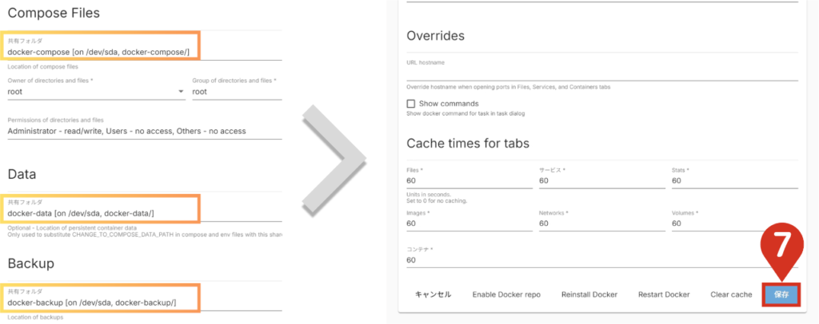Click the Group of directories field
This screenshot has width=819, height=324.
(x=237, y=92)
